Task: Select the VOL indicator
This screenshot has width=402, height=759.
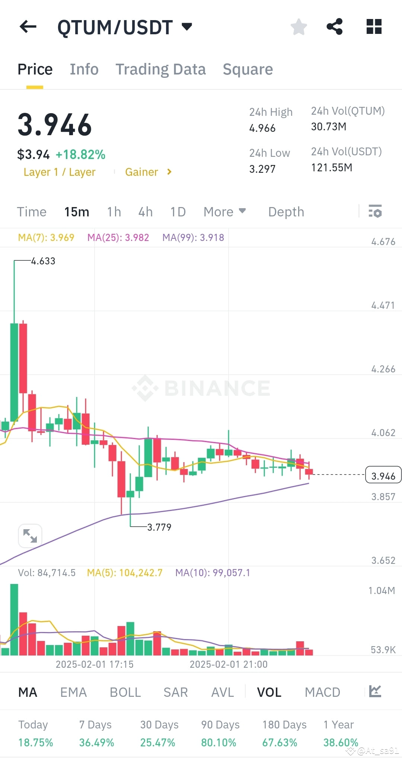Action: (269, 692)
